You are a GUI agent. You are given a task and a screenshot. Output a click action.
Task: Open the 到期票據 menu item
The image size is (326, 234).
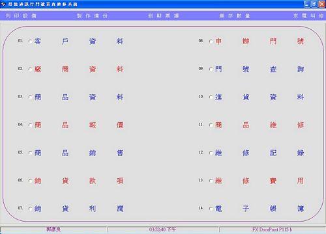163,16
